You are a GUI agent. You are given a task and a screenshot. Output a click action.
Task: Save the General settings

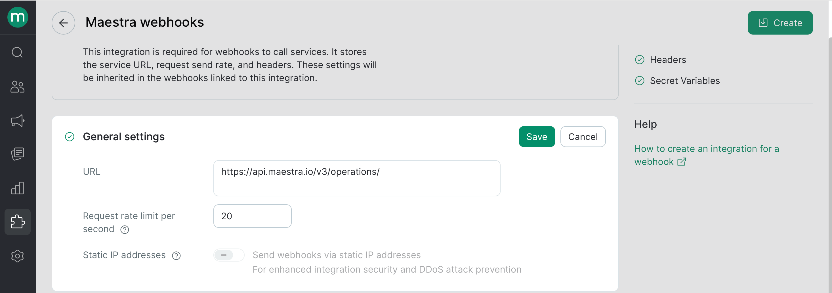point(537,137)
